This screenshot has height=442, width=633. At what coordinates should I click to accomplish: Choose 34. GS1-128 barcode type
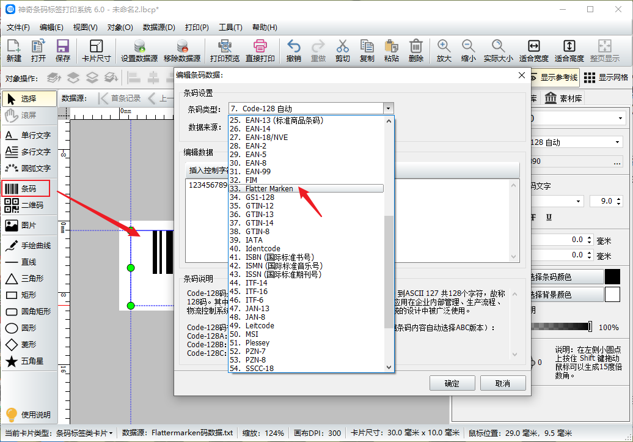[306, 197]
